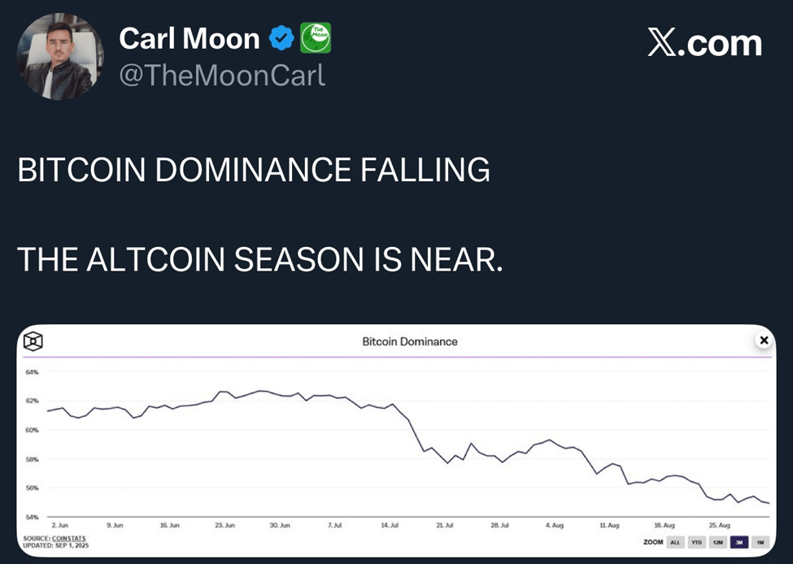Open the COINSTATS source link

[x=70, y=538]
